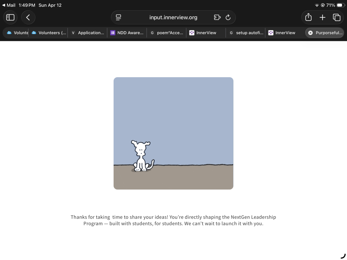Open the Share sheet
The width and height of the screenshot is (347, 260).
click(308, 17)
